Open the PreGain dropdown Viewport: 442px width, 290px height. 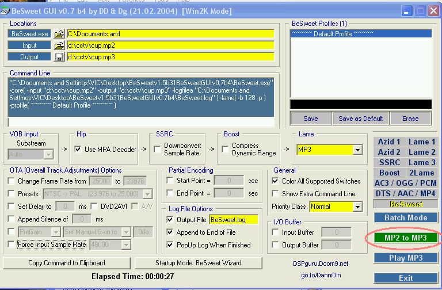pos(56,232)
